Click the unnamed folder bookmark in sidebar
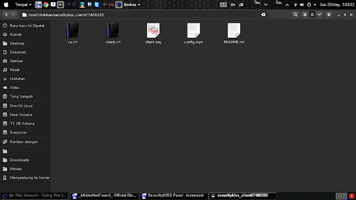The image size is (356, 200). coord(25,151)
